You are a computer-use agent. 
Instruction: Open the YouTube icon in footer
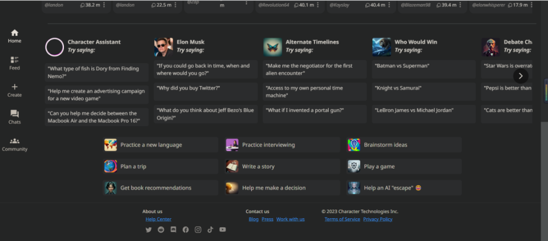(x=223, y=230)
